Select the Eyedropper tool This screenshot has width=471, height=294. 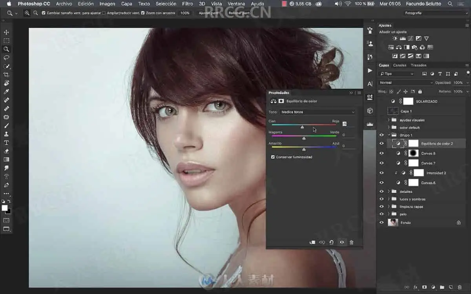(x=6, y=92)
